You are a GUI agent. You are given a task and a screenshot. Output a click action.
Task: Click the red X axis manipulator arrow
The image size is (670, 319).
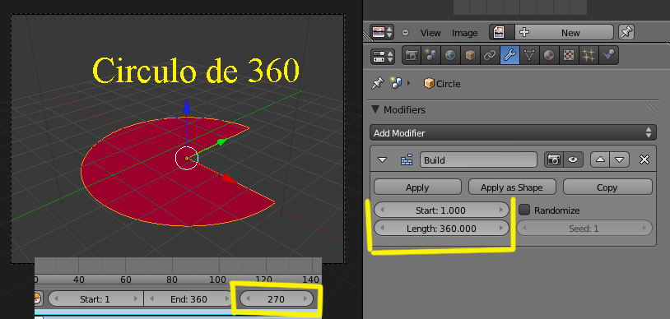click(230, 179)
